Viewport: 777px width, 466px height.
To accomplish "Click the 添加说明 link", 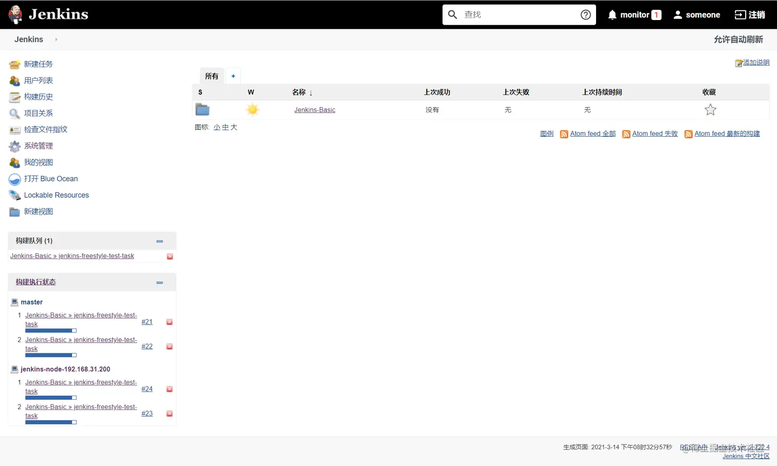I will point(756,63).
